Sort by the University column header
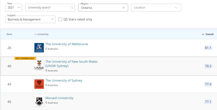Image resolution: width=217 pixels, height=110 pixels. pos(42,34)
